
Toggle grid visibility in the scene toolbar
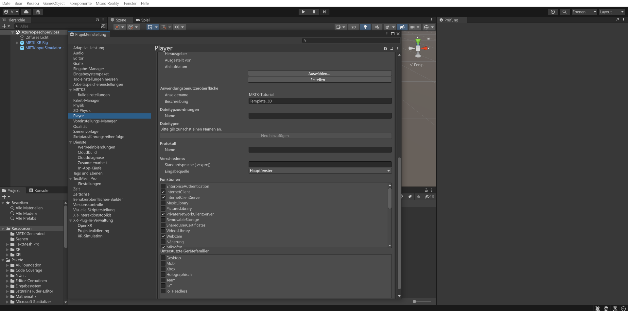pos(150,27)
